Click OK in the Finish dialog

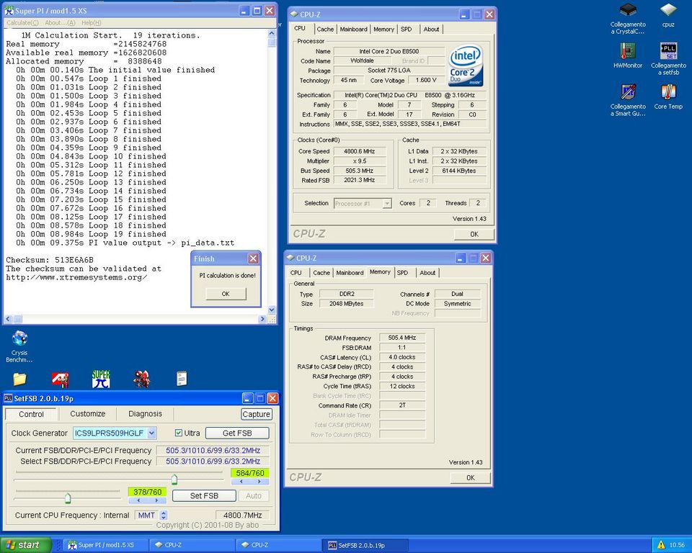226,294
